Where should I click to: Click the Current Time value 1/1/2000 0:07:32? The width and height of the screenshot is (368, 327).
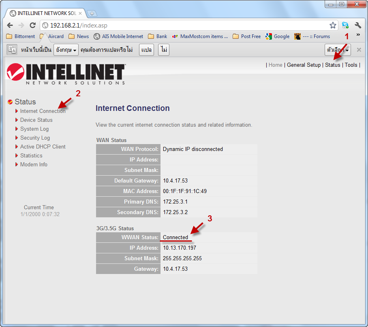pyautogui.click(x=40, y=214)
